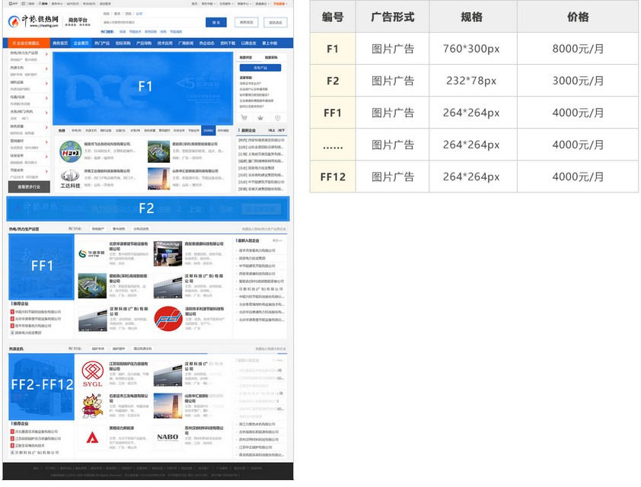This screenshot has height=487, width=641.
Task: Click inside the search keyword input field
Action: tap(151, 23)
